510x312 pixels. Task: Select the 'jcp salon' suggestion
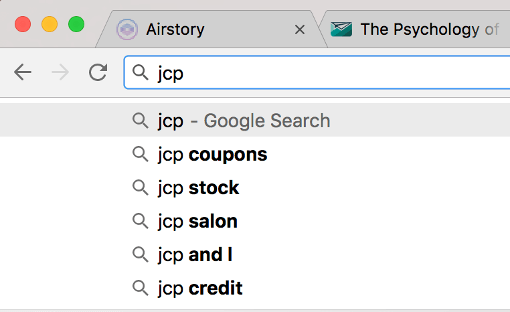(197, 222)
